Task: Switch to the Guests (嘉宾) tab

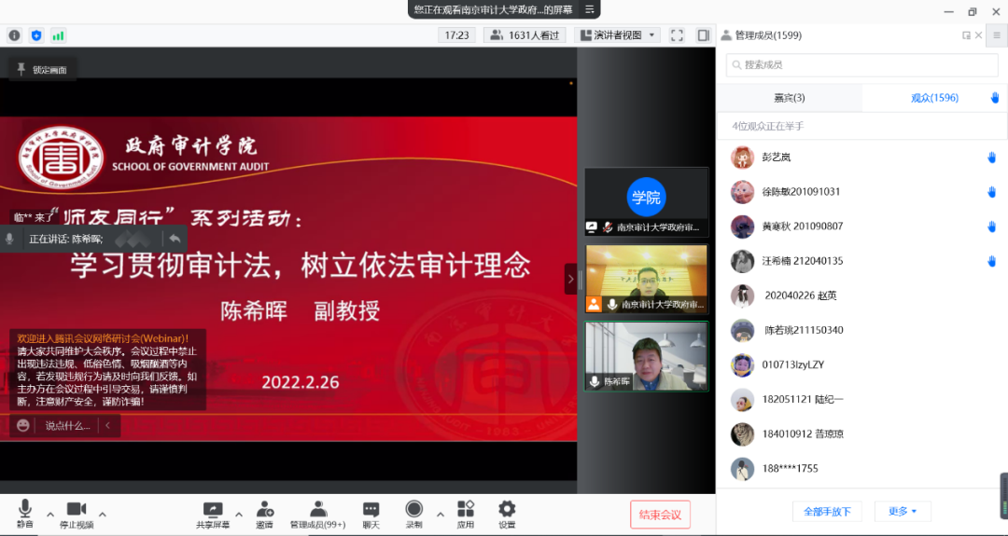Action: pos(789,98)
